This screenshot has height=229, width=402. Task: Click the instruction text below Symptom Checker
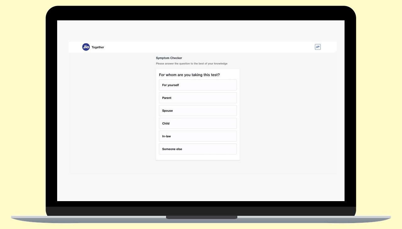click(x=192, y=63)
